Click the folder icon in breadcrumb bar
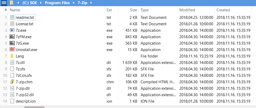This screenshot has height=108, width=256. [x=12, y=3]
